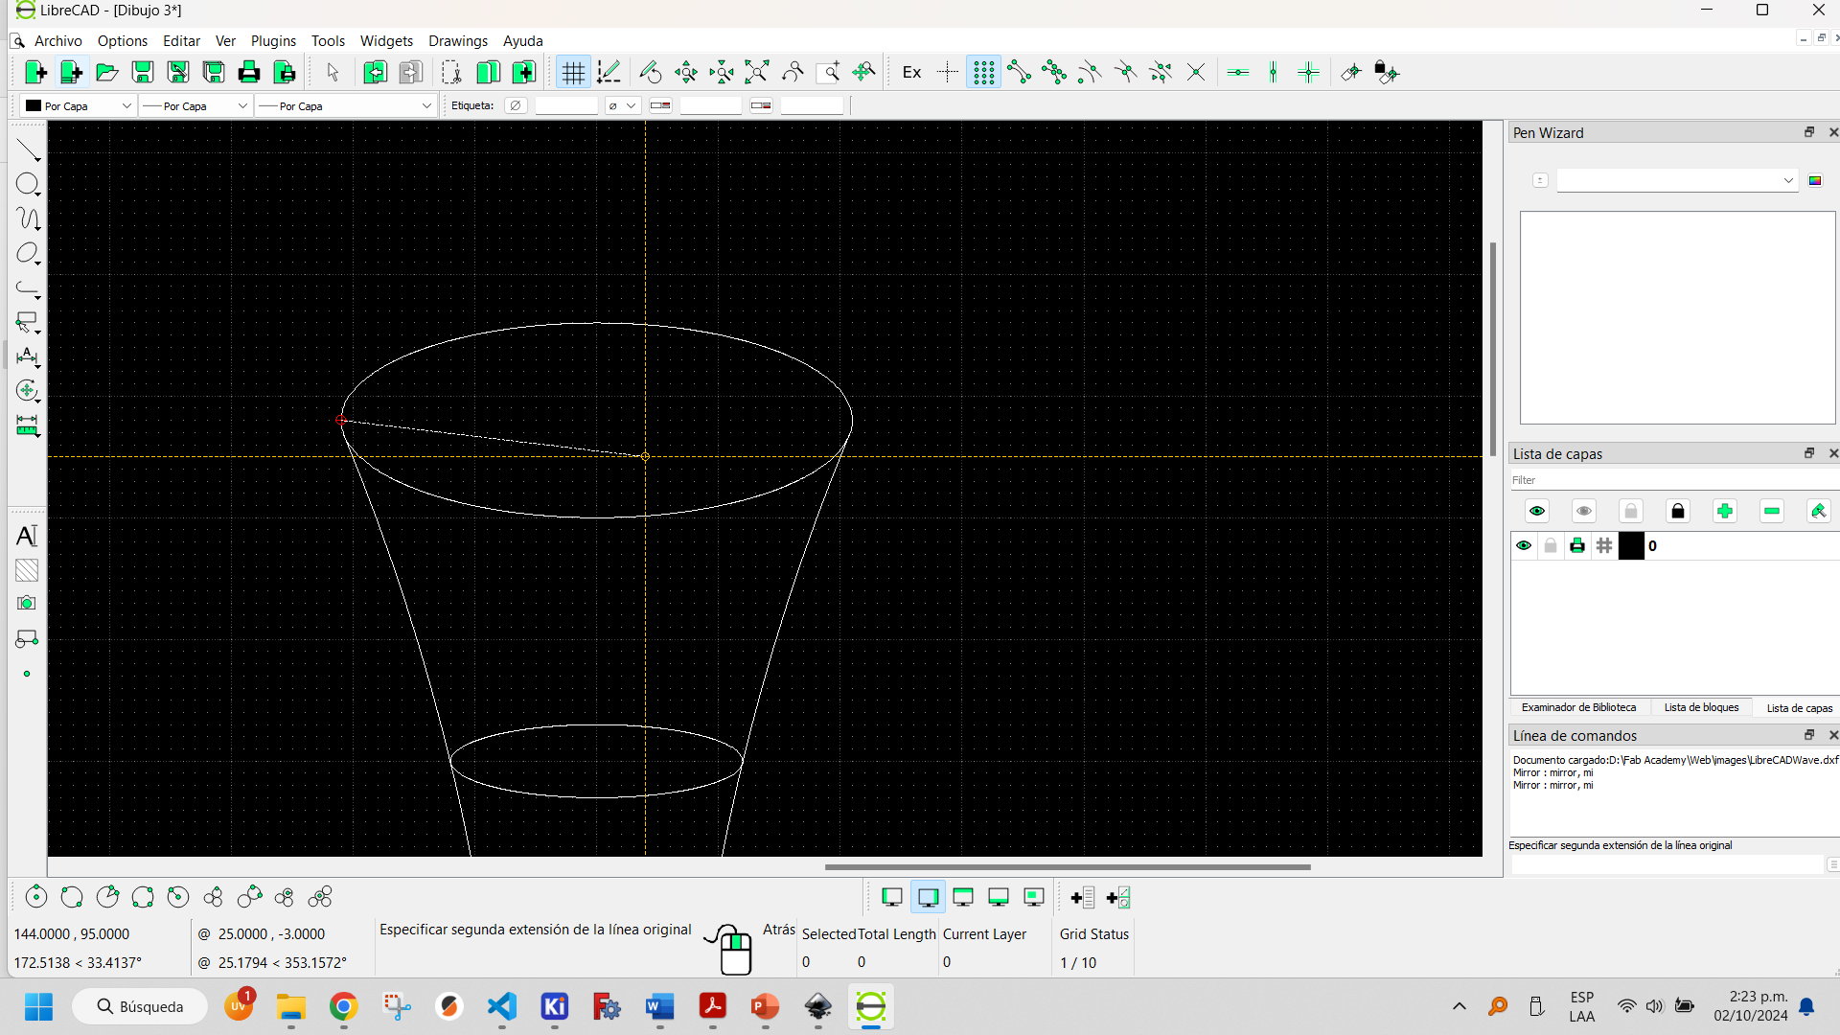Click the Snap to Grid icon
This screenshot has width=1840, height=1035.
[984, 72]
